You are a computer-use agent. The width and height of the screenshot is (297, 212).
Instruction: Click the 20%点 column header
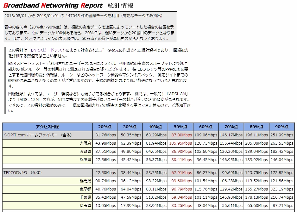104,126
